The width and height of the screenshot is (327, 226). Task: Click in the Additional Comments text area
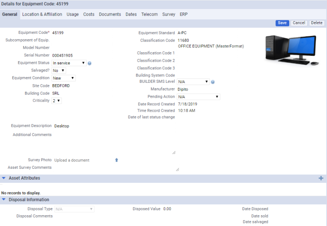point(115,144)
